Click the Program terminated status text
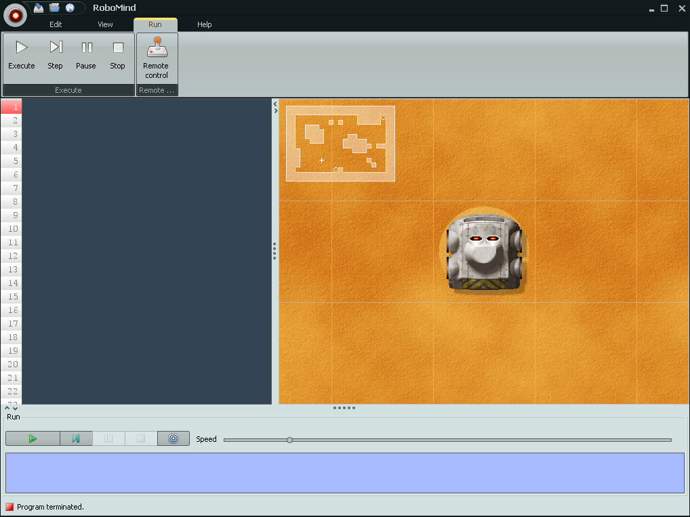This screenshot has height=517, width=690. pyautogui.click(x=50, y=507)
